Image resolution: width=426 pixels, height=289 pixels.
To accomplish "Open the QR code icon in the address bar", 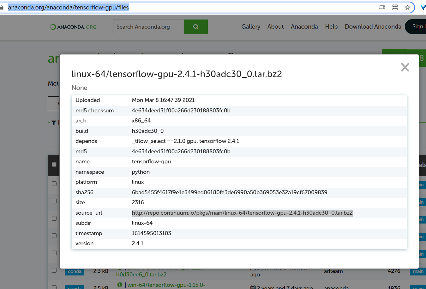I will click(x=394, y=7).
